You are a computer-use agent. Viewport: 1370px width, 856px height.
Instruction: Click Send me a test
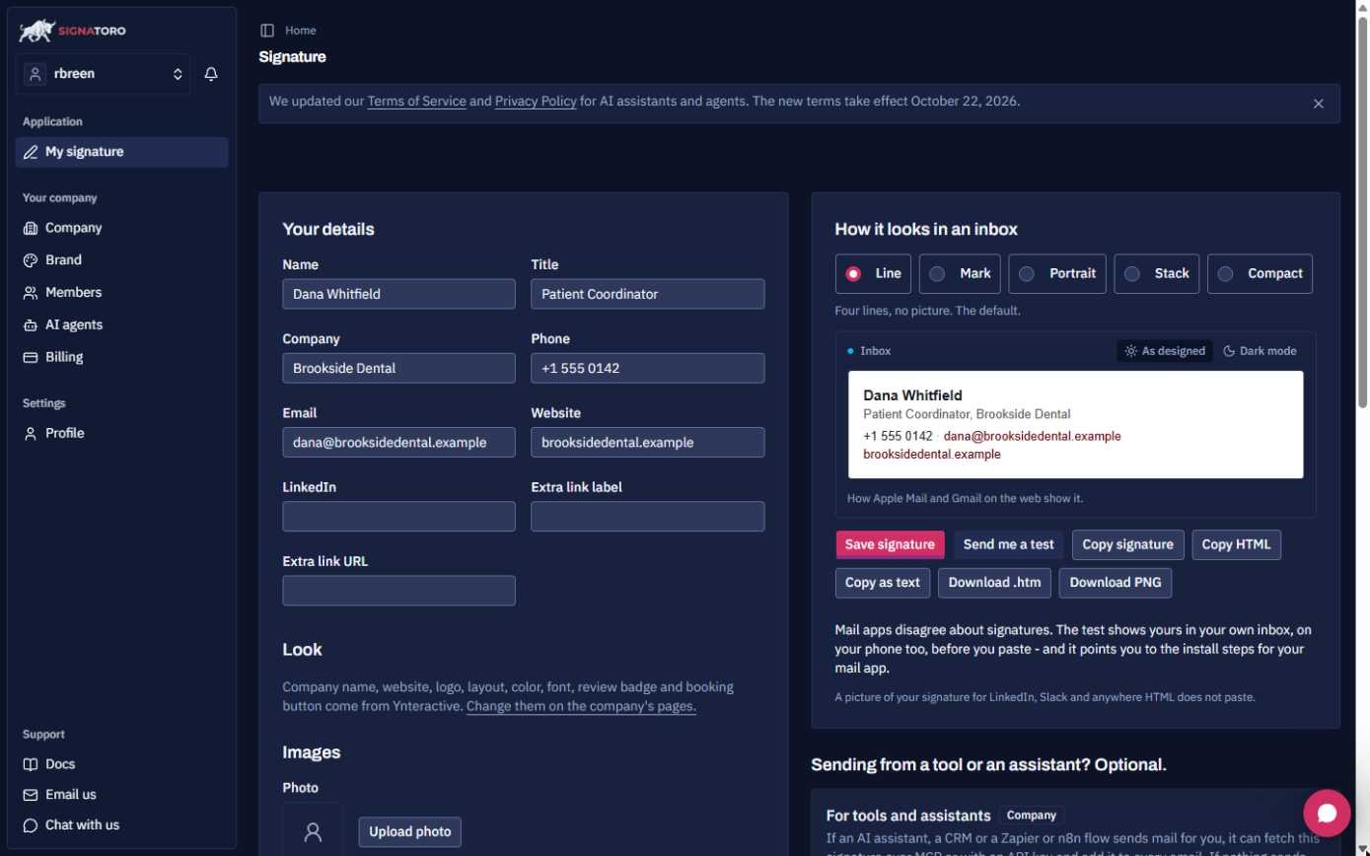pyautogui.click(x=1009, y=544)
